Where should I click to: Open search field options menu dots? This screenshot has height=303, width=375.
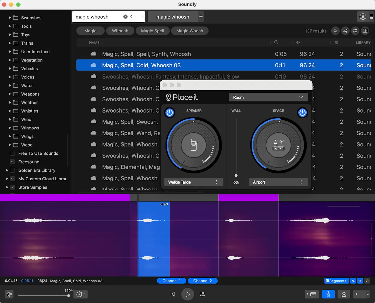tap(142, 17)
